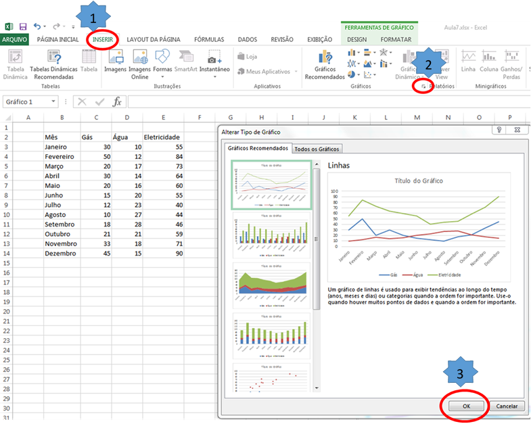Insert a scatter chart from Gráficos group
The height and width of the screenshot is (424, 531).
point(368,74)
